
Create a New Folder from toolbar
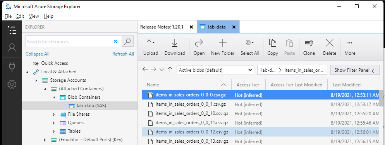click(223, 47)
